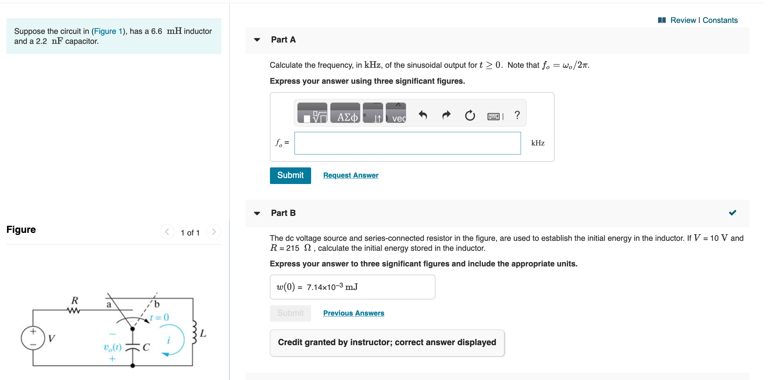Open the Constants reference
The image size is (769, 380).
[720, 20]
